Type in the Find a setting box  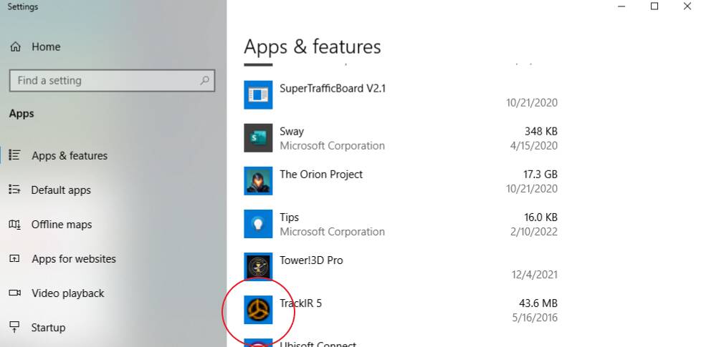click(x=104, y=80)
